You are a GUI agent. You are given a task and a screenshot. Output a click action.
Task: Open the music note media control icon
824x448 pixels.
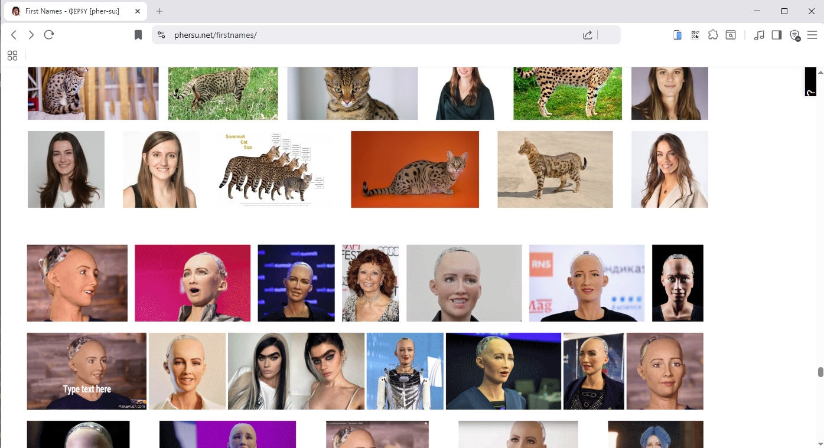pos(760,35)
